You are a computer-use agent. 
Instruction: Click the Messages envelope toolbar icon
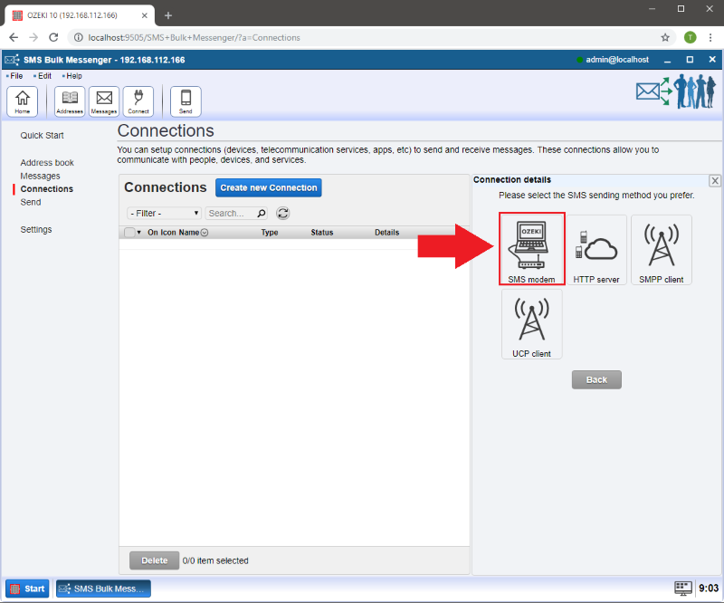coord(104,101)
